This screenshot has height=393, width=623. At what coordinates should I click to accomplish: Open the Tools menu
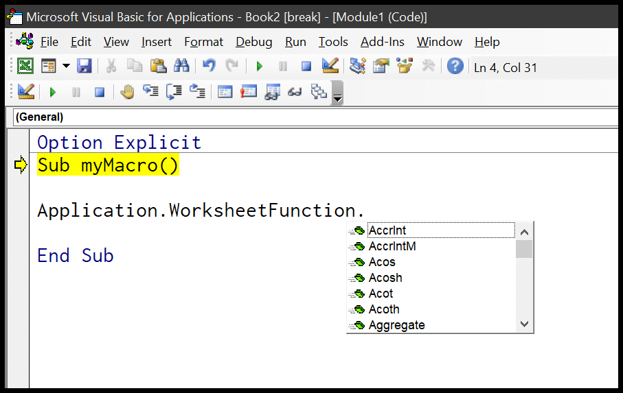pos(333,42)
